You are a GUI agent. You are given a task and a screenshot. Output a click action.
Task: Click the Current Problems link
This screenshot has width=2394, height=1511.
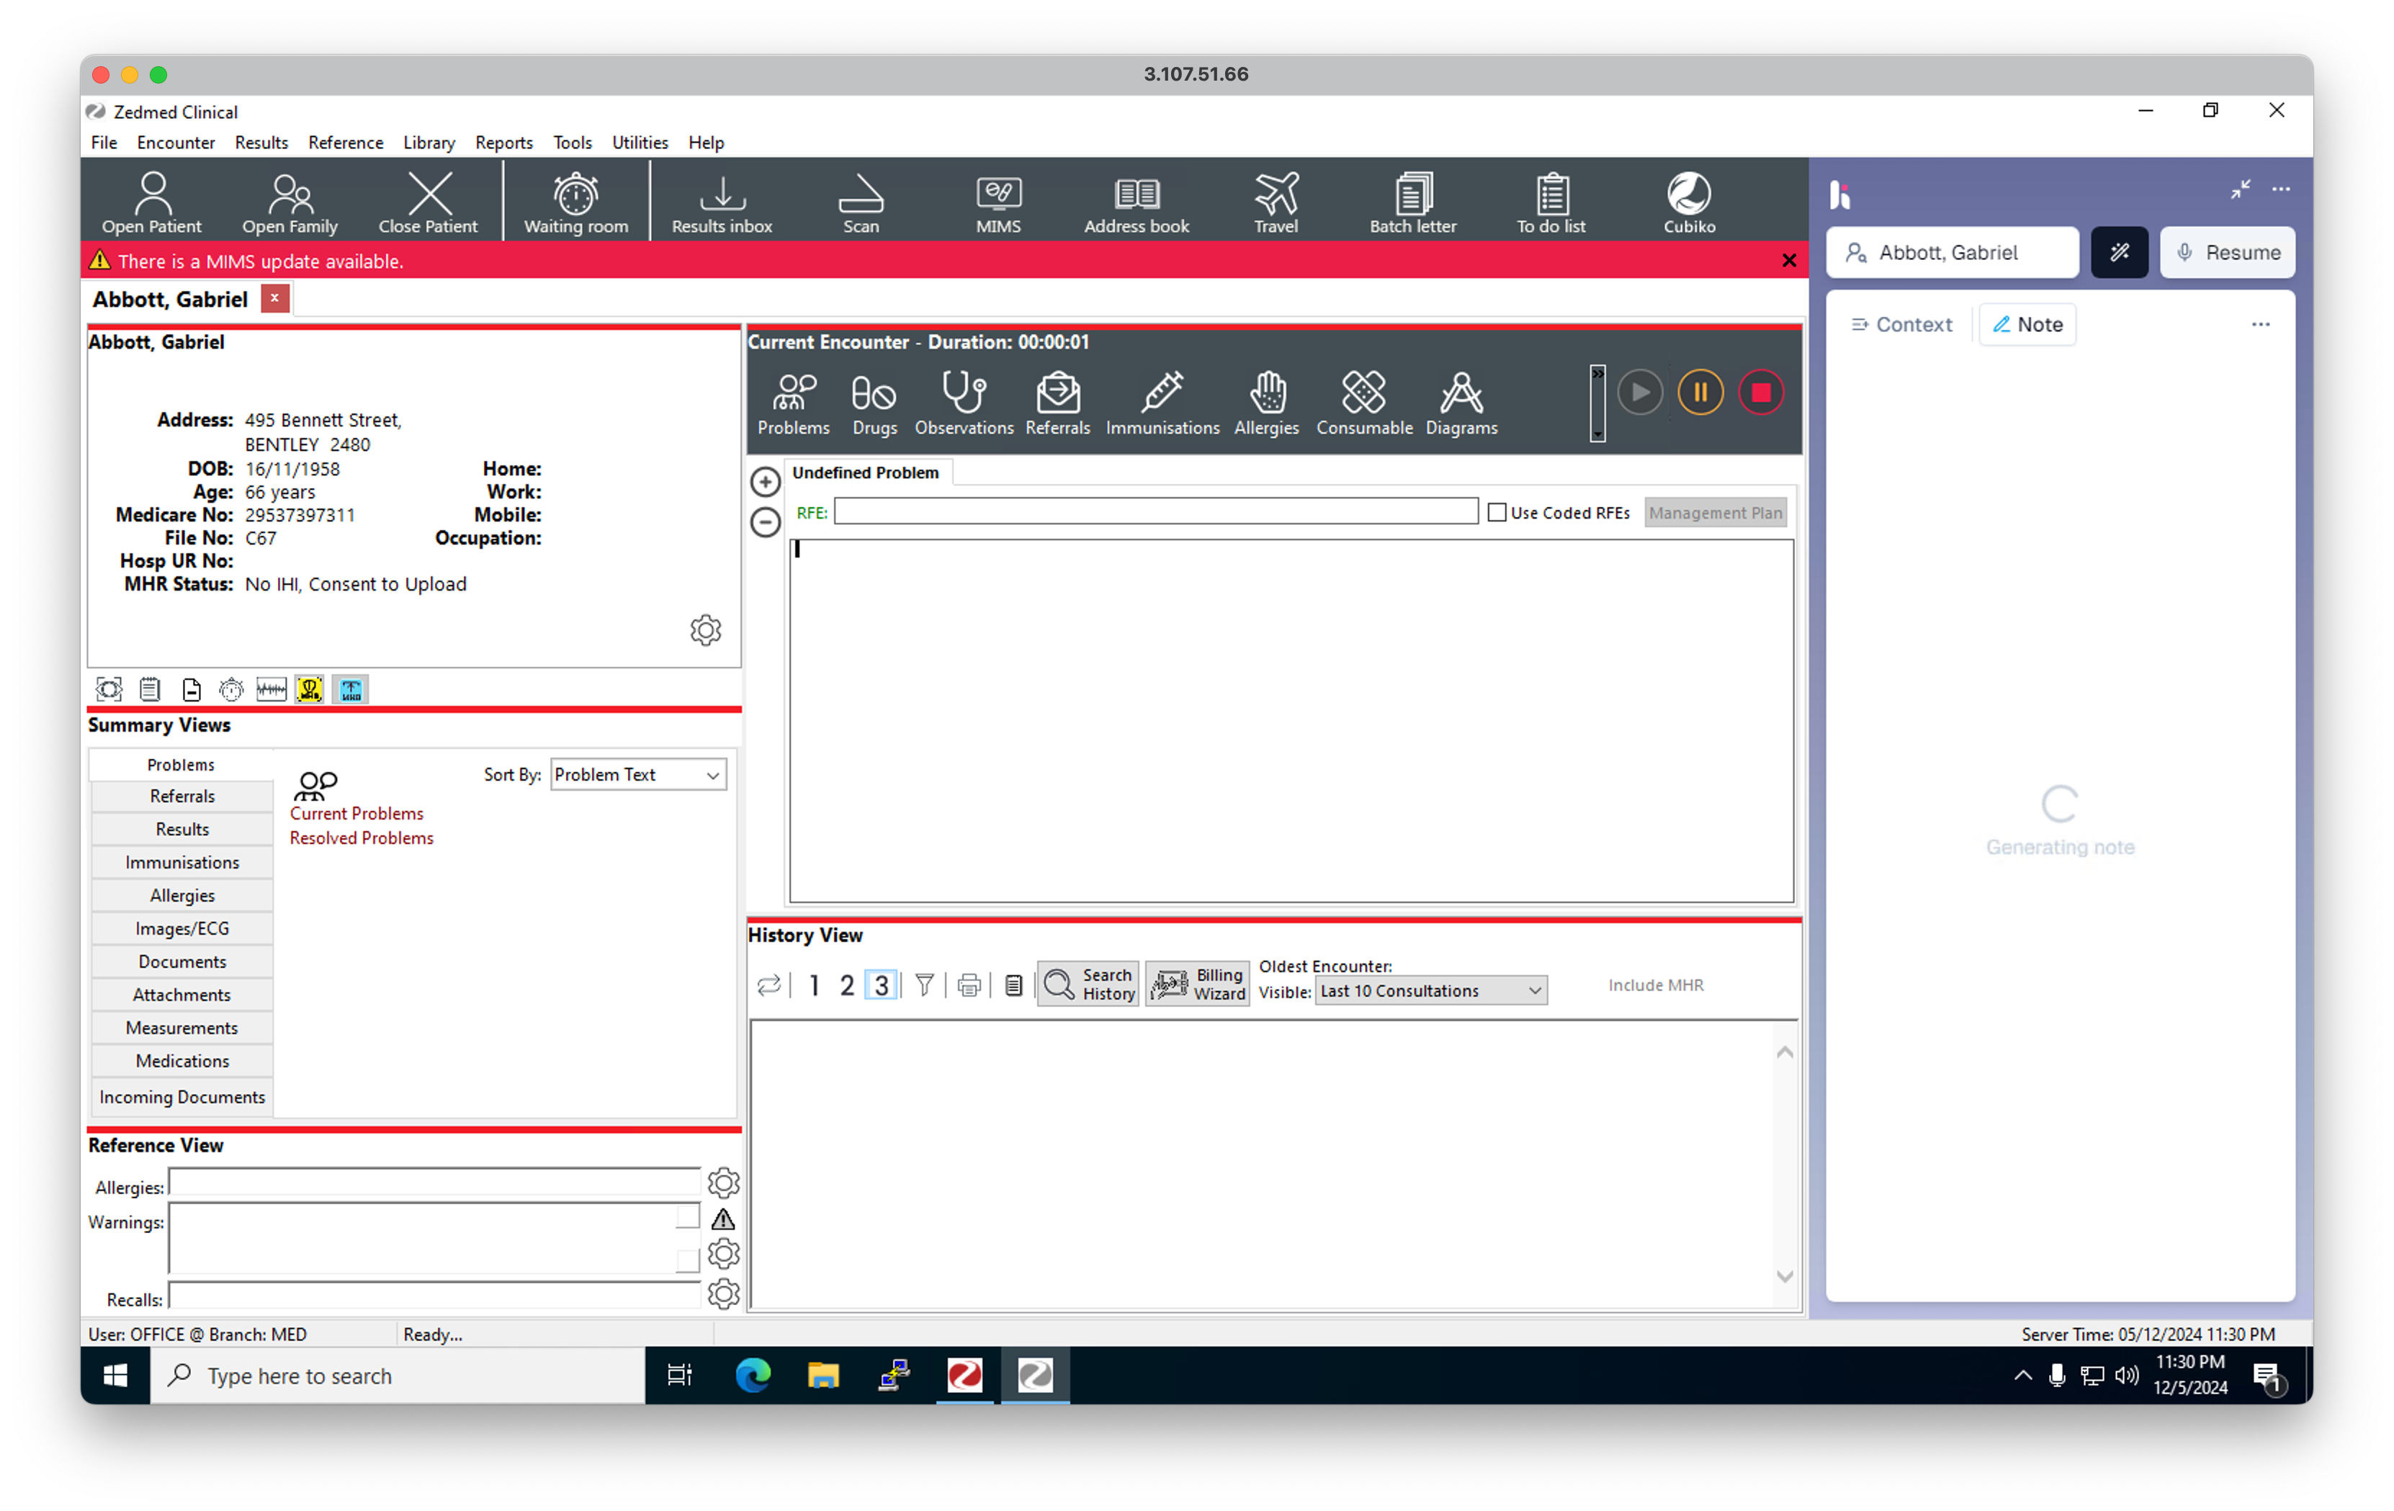(x=356, y=813)
